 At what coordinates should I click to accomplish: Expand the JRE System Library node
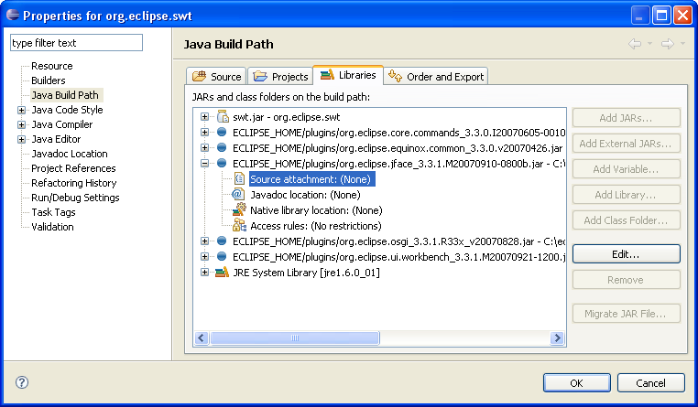204,272
